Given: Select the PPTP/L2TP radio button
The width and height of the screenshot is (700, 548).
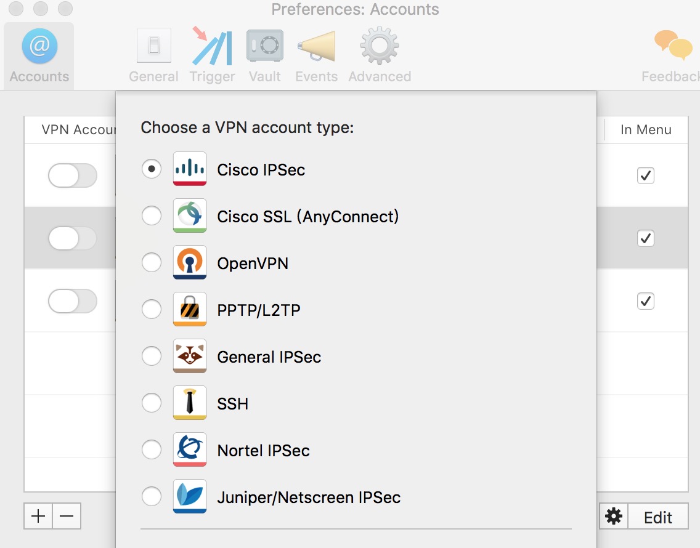Looking at the screenshot, I should [x=152, y=310].
